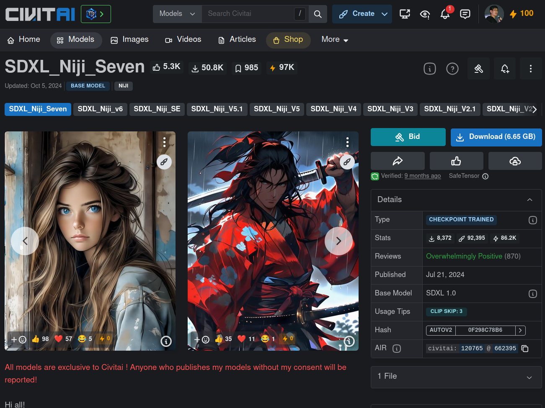
Task: Toggle the bookmark count 985 button
Action: pyautogui.click(x=246, y=68)
